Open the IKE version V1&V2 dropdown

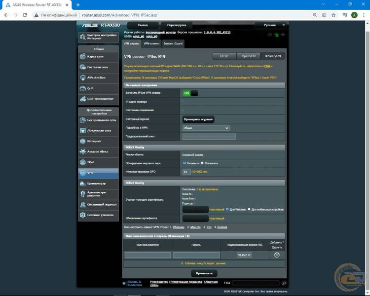click(x=244, y=255)
